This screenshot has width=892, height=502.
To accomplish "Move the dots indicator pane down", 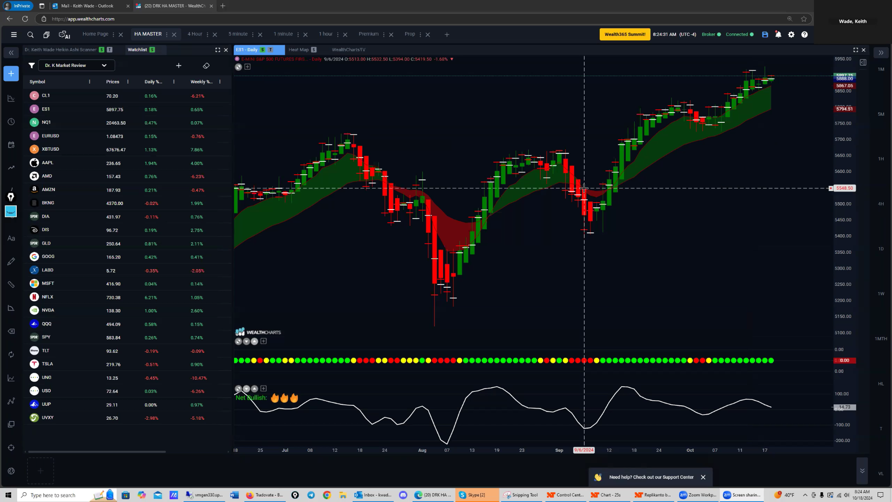I will (x=247, y=341).
